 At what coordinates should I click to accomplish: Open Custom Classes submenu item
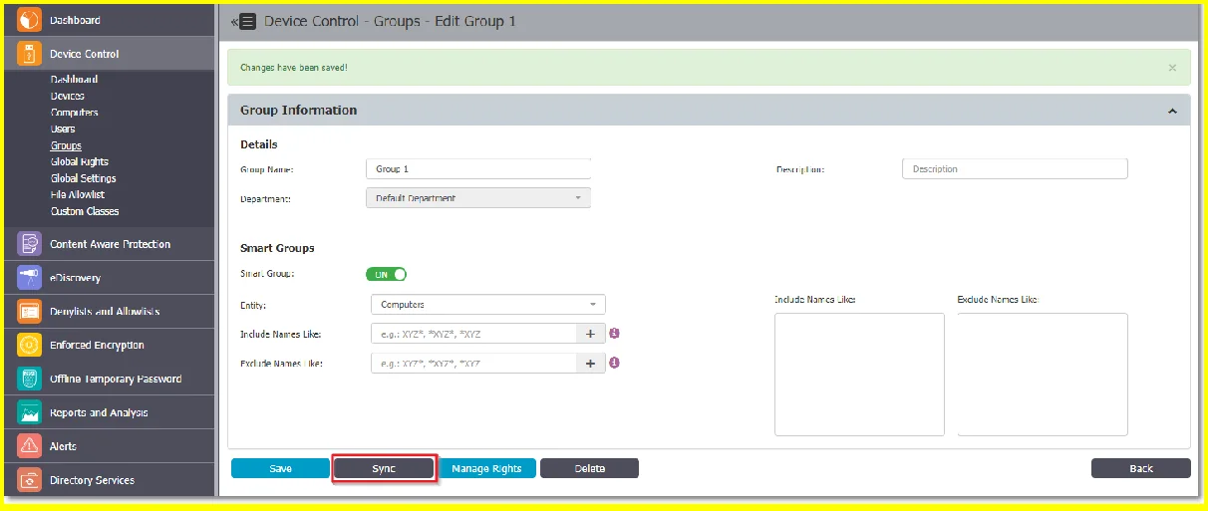pos(85,211)
